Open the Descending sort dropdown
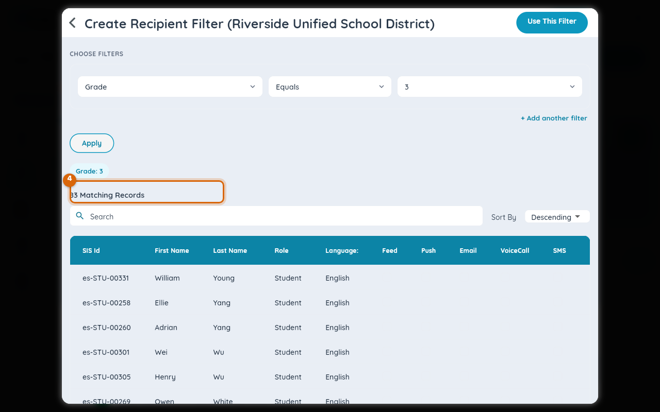Image resolution: width=660 pixels, height=412 pixels. [x=557, y=217]
